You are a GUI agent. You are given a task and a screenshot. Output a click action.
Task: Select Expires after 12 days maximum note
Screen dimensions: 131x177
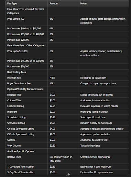pyautogui.click(x=96, y=173)
